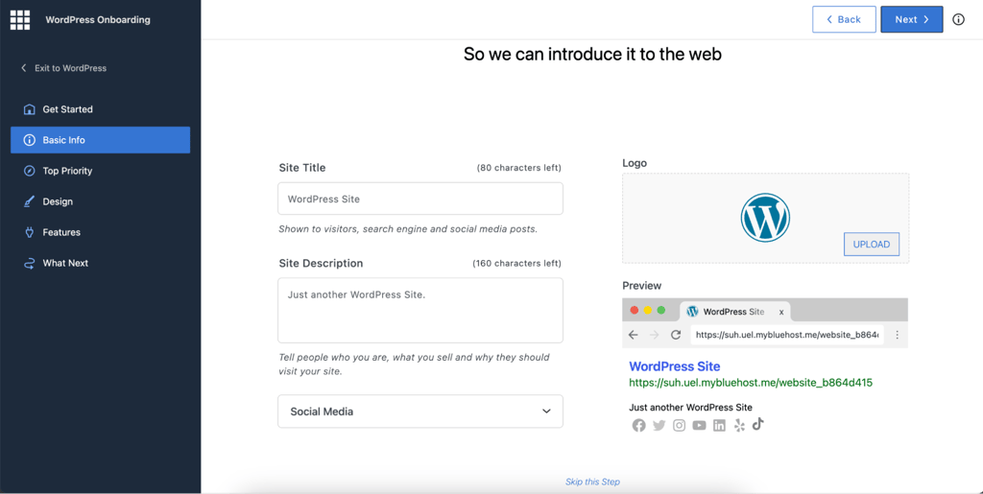Expand the Social Media dropdown
The image size is (983, 494).
coord(420,412)
